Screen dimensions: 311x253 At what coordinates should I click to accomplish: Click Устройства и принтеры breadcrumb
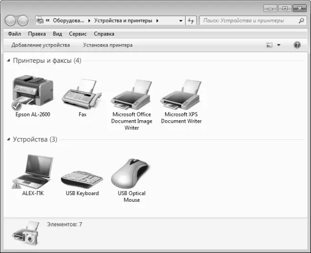(123, 21)
